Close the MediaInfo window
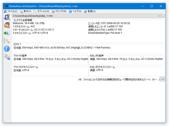 pos(161,6)
